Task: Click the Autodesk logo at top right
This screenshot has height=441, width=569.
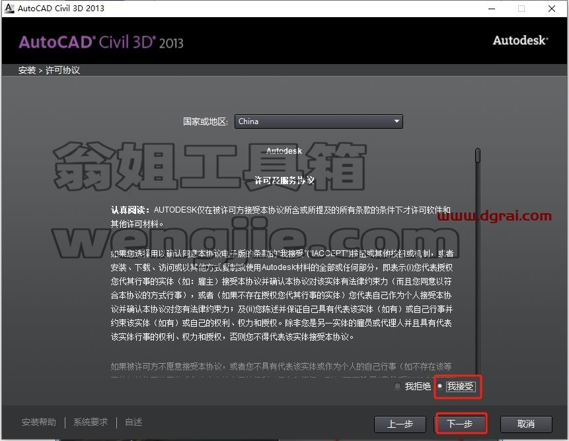Action: [520, 40]
